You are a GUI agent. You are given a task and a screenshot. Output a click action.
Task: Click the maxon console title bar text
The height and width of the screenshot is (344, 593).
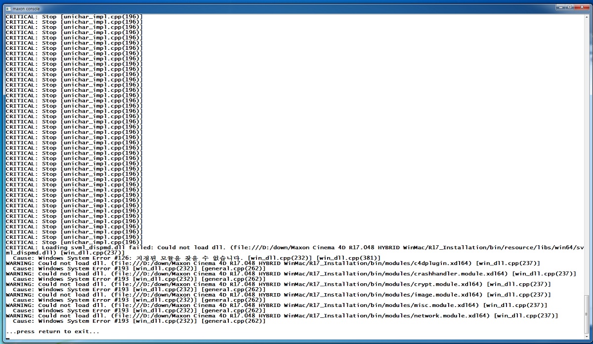27,9
